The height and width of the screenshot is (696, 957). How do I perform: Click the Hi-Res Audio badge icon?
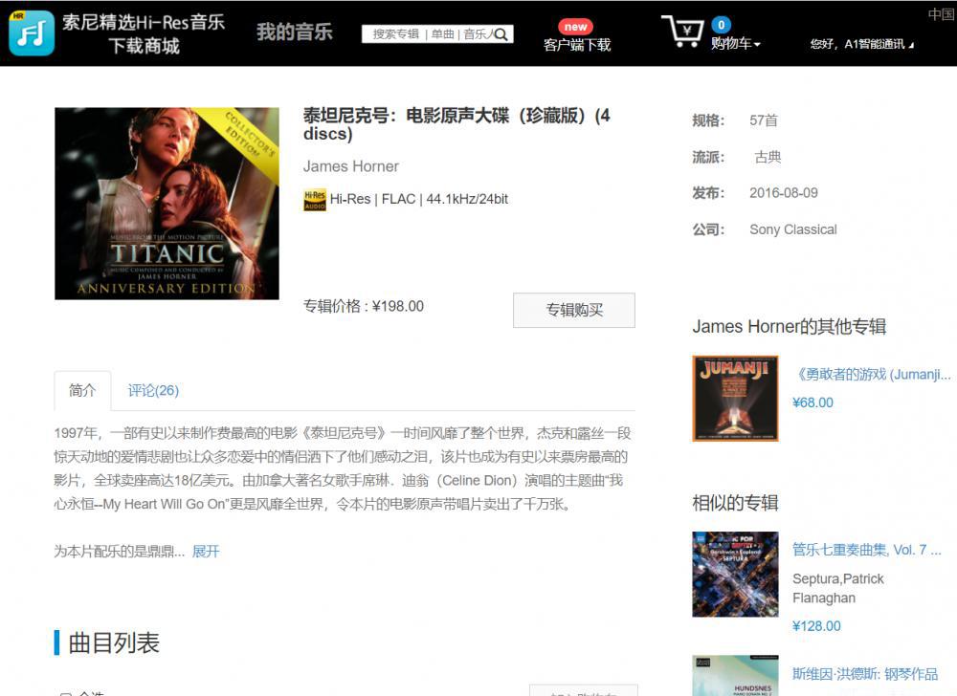(315, 200)
